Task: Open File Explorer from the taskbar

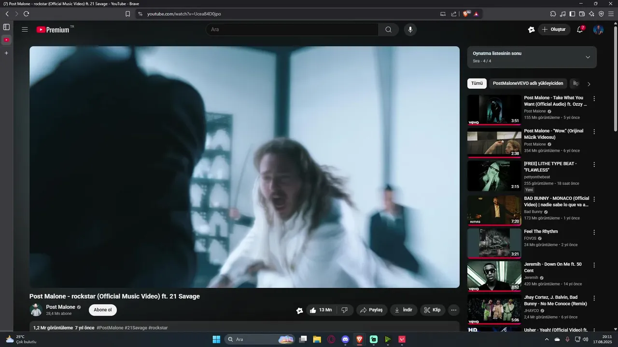Action: 317,339
